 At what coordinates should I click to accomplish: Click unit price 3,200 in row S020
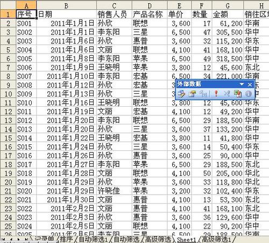(x=179, y=191)
